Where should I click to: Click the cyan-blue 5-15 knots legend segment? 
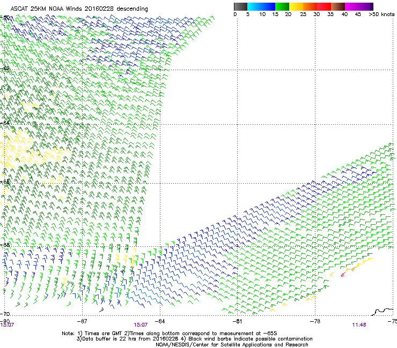point(261,6)
